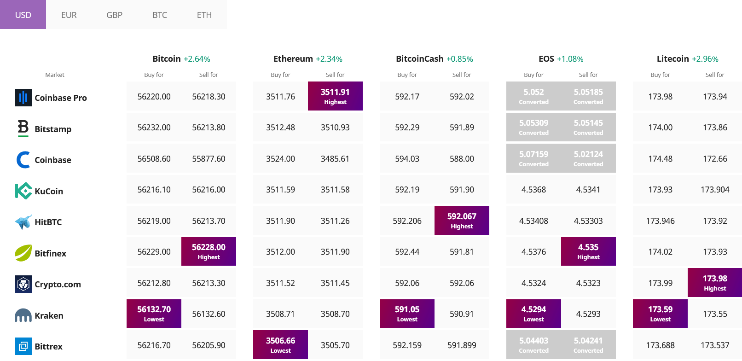Open the Bittrex market name link
Viewport: 742px width, 361px height.
(49, 346)
